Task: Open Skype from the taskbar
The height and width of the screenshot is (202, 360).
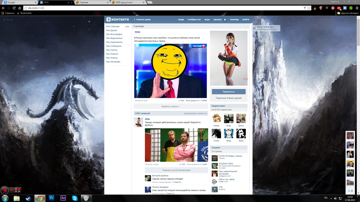Action: click(75, 198)
